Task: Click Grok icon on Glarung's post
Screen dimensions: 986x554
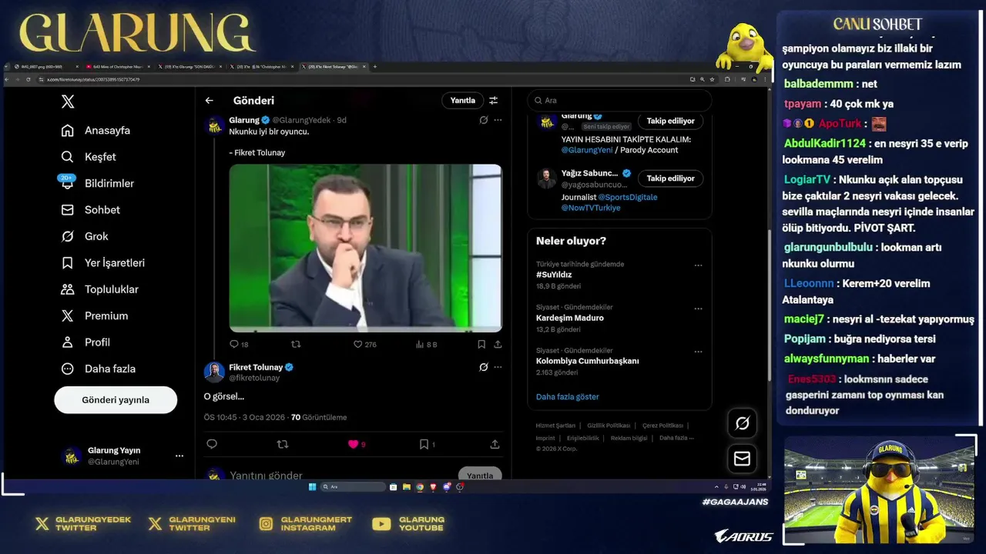Action: (x=484, y=120)
